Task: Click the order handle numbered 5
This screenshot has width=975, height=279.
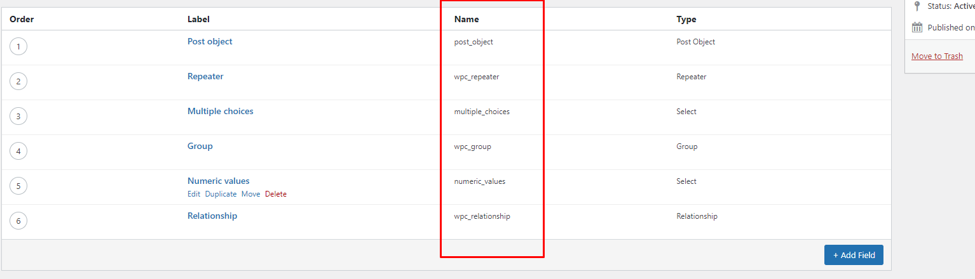Action: click(18, 186)
